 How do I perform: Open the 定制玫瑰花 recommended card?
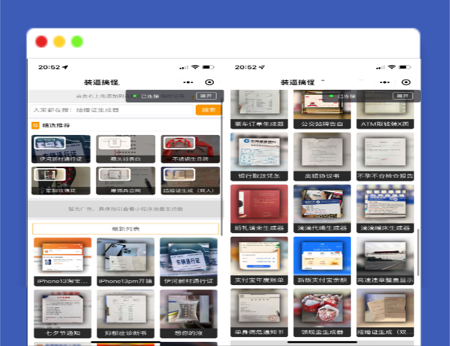(x=61, y=181)
